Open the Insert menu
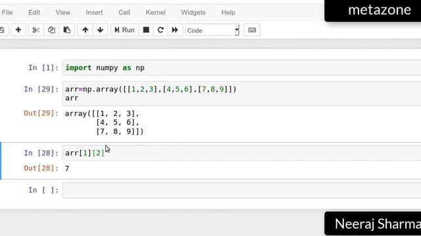The height and width of the screenshot is (236, 421). pyautogui.click(x=94, y=12)
